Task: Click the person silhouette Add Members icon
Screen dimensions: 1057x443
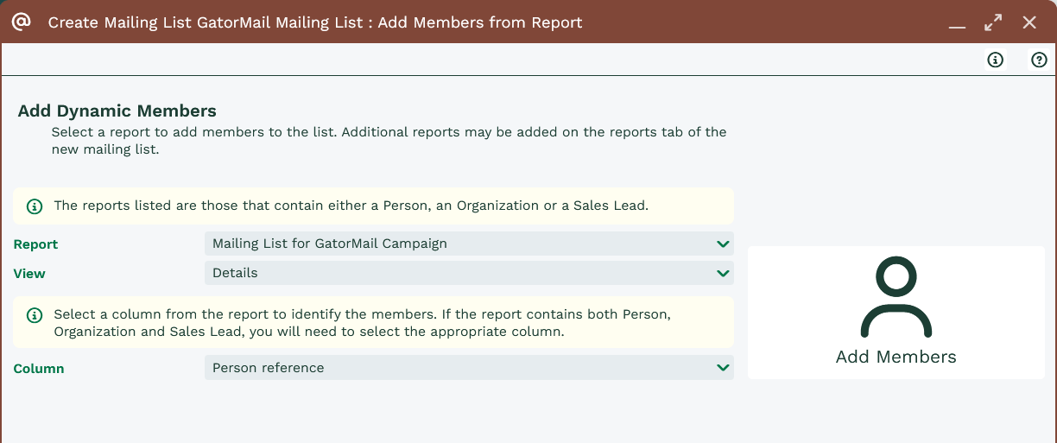Action: tap(896, 298)
